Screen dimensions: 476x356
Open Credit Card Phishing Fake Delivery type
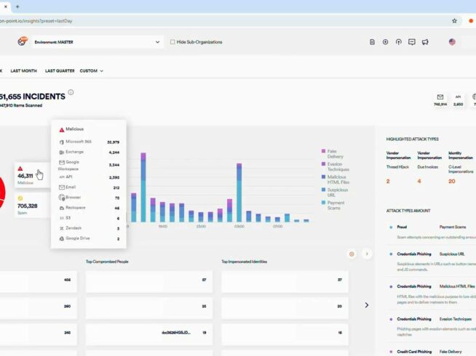(x=431, y=352)
